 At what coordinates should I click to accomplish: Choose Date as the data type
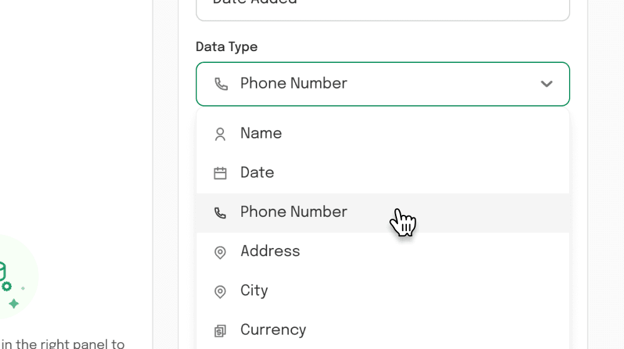coord(383,173)
